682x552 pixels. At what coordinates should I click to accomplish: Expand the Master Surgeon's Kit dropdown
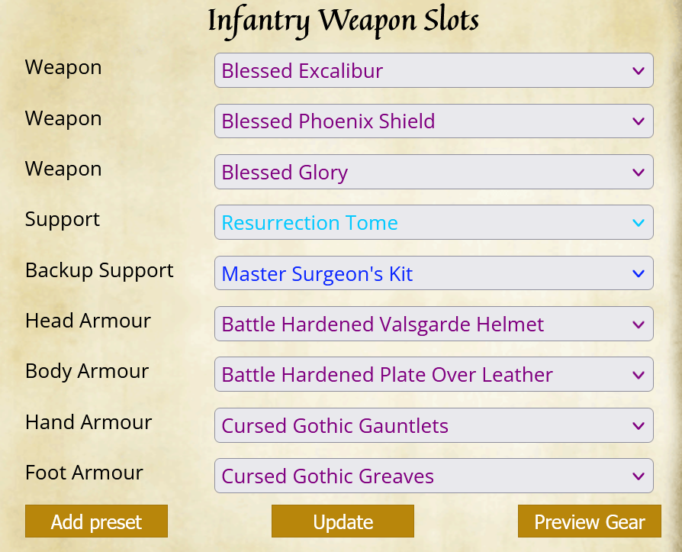tap(433, 273)
